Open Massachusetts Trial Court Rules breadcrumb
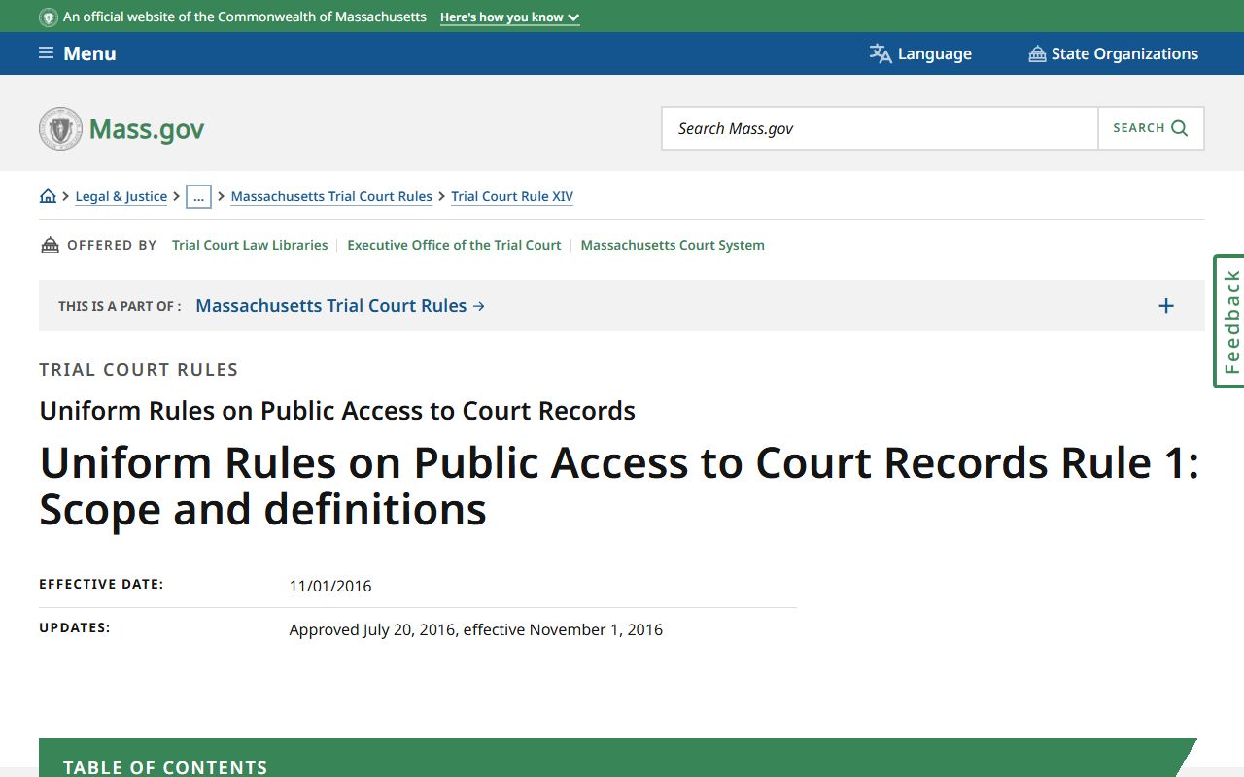This screenshot has width=1244, height=777. pyautogui.click(x=331, y=196)
